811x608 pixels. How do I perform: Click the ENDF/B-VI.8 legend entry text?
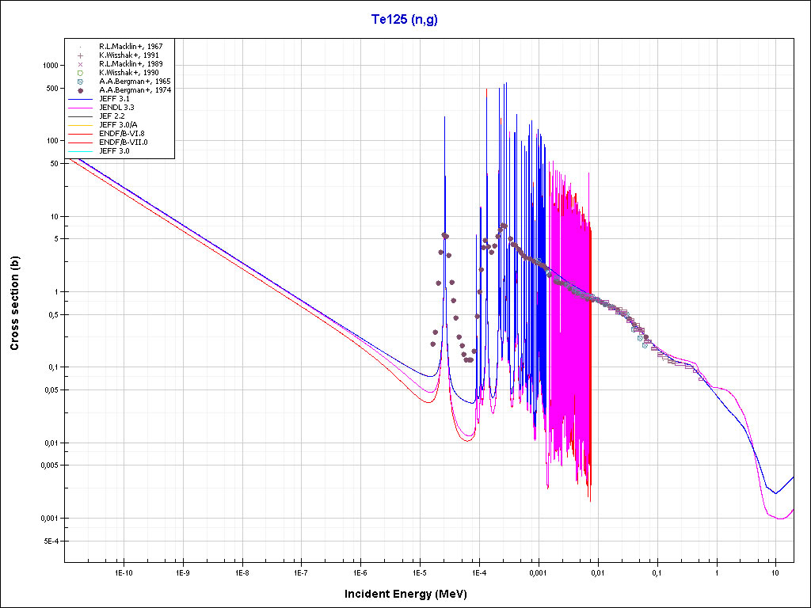coord(121,133)
